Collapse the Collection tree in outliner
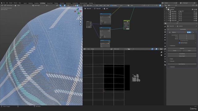Image resolution: width=198 pixels, height=111 pixels. 166,10
